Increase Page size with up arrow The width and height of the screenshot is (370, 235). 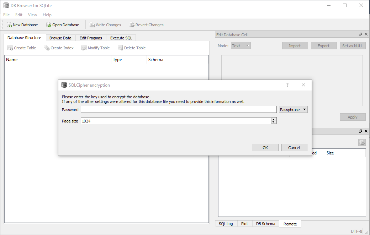274,119
